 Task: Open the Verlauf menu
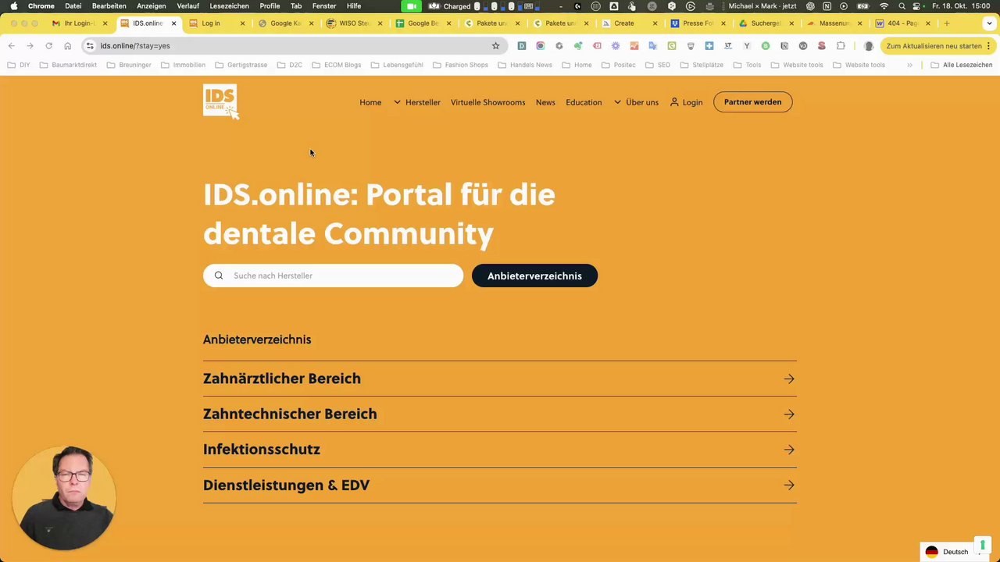pyautogui.click(x=187, y=6)
